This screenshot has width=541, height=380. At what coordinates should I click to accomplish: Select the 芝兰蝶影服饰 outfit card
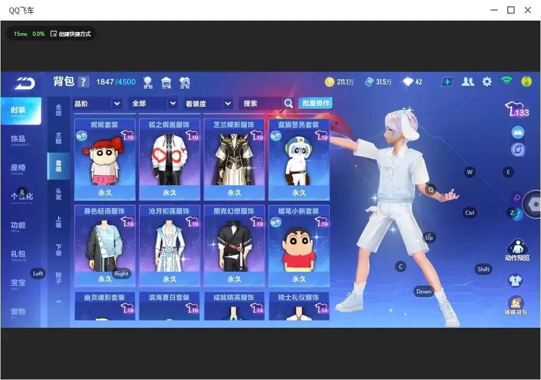click(x=234, y=159)
